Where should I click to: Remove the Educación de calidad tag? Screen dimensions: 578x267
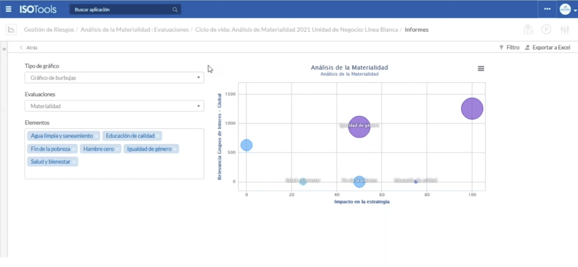(x=158, y=136)
